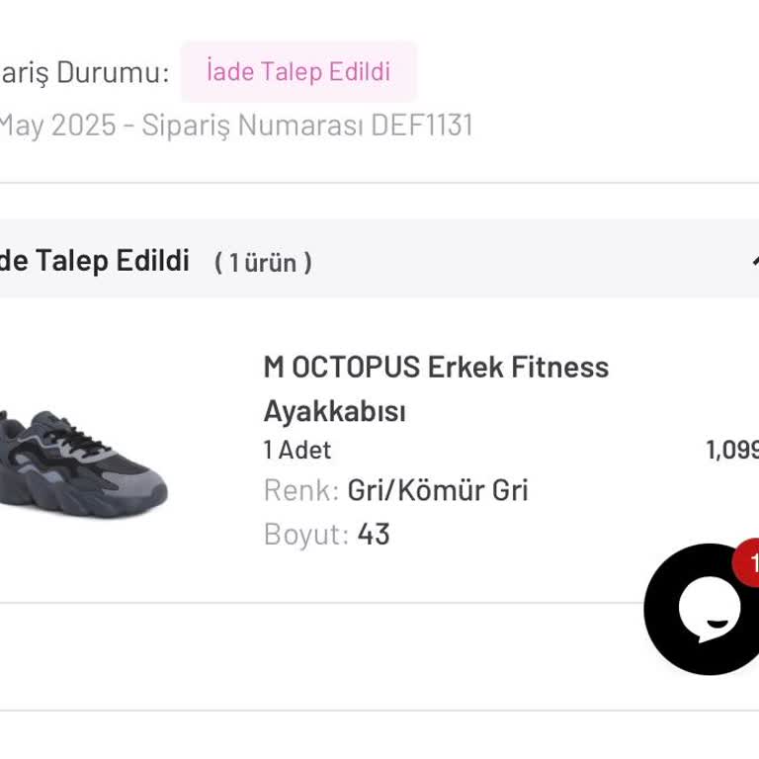Image resolution: width=759 pixels, height=759 pixels.
Task: Collapse the İade Talep Edildi section chevron
Action: click(x=752, y=261)
